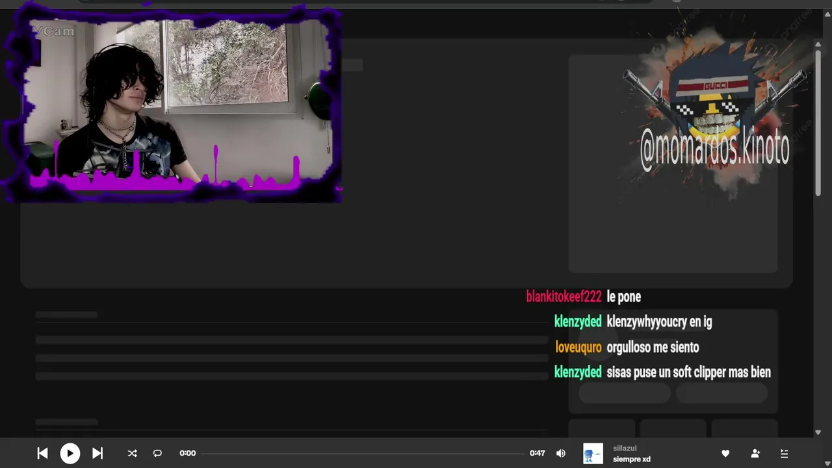
Task: Open the siempre xd album artwork
Action: (593, 453)
